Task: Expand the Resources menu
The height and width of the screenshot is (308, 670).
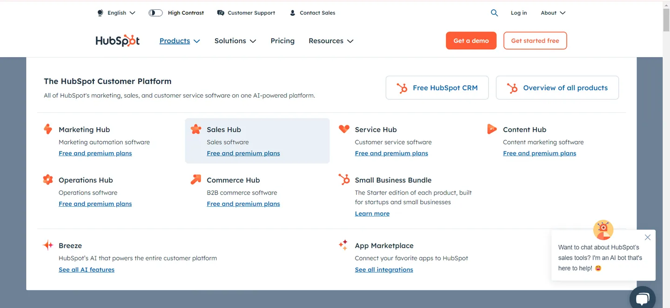Action: point(331,41)
